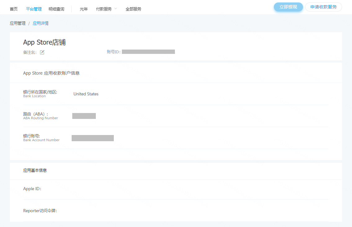Select the App Store店铺 title text
352x227 pixels.
coord(44,42)
